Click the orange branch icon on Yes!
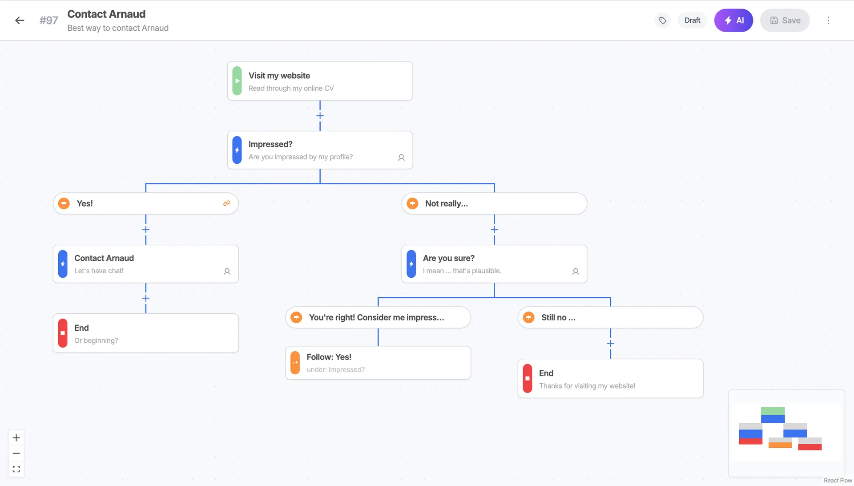Viewport: 854px width, 486px height. pyautogui.click(x=64, y=203)
